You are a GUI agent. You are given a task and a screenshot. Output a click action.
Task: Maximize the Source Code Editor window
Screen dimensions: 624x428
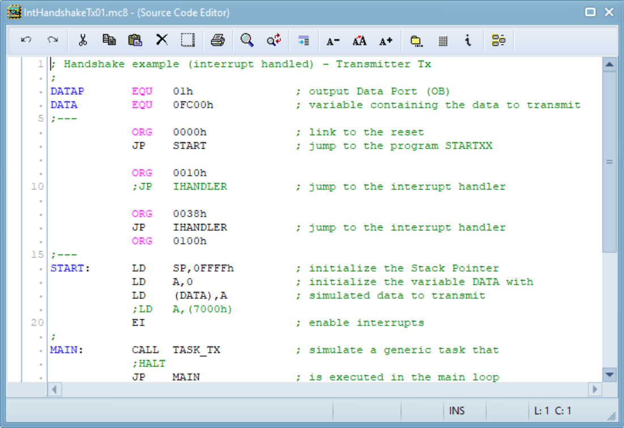(x=590, y=12)
